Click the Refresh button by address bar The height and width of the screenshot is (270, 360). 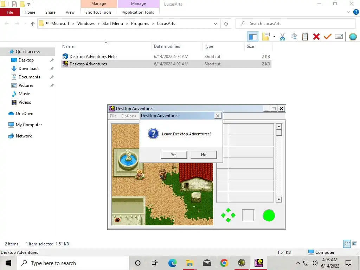(x=226, y=24)
